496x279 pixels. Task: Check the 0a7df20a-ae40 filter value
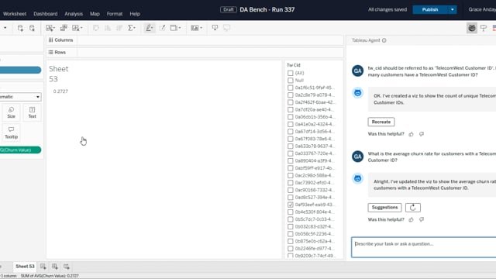pyautogui.click(x=291, y=109)
